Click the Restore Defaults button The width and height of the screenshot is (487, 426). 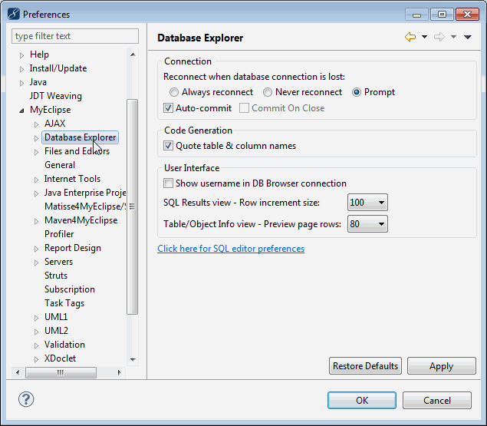pos(365,366)
